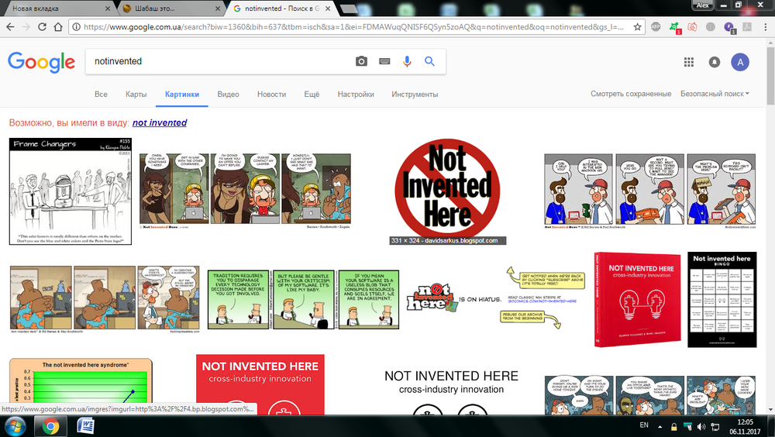Click the Chrome taskbar icon
This screenshot has width=775, height=437.
click(50, 425)
